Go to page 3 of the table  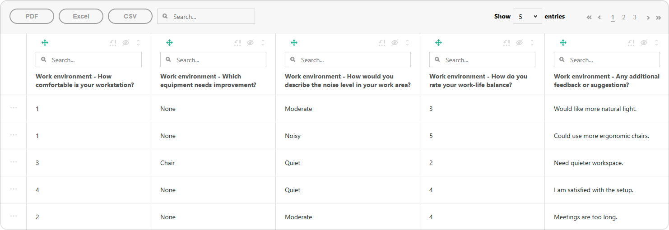pyautogui.click(x=635, y=18)
